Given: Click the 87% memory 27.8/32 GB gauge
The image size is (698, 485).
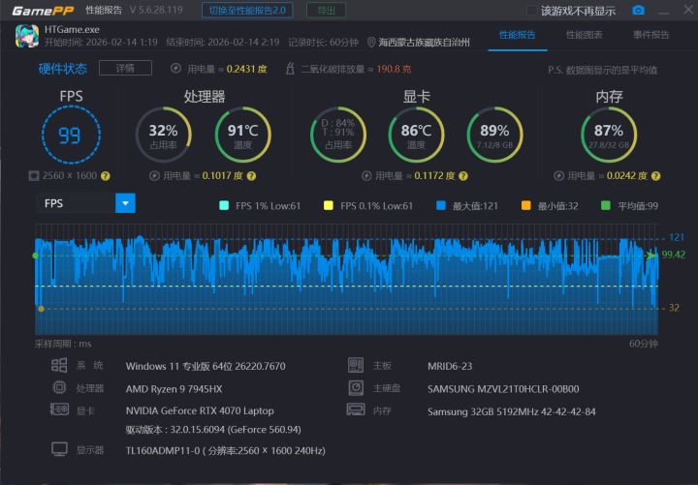Looking at the screenshot, I should click(x=609, y=135).
